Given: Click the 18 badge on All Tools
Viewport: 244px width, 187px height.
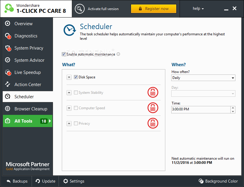Looking at the screenshot, I should pyautogui.click(x=44, y=121).
